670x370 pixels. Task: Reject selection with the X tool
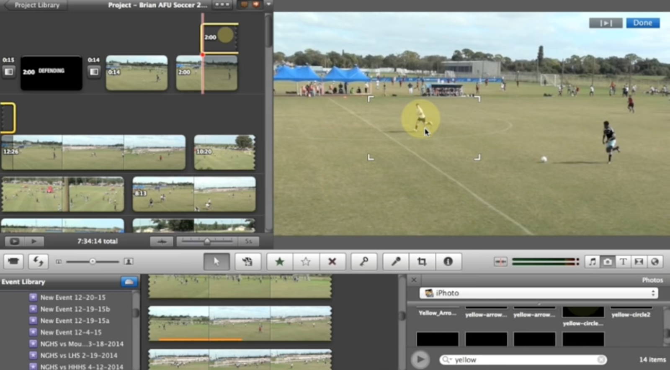pyautogui.click(x=332, y=262)
